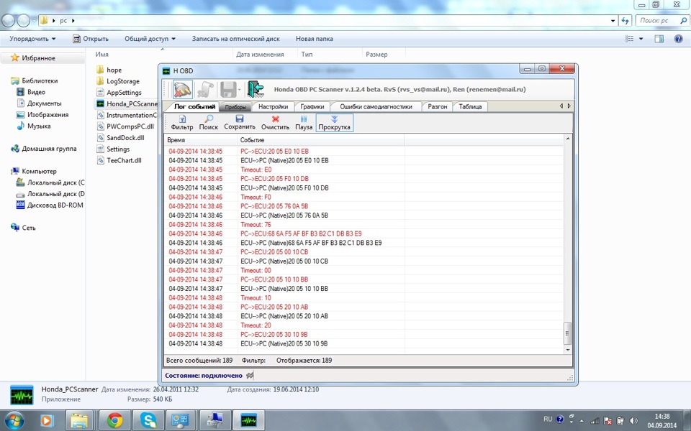The image size is (691, 431).
Task: Open the Windows Start button
Action: pyautogui.click(x=15, y=421)
